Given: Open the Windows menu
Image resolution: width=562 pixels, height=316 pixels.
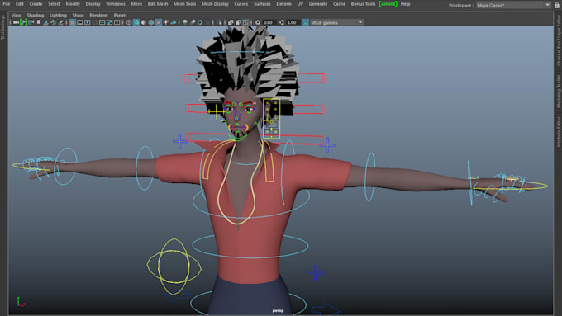Looking at the screenshot, I should (116, 4).
